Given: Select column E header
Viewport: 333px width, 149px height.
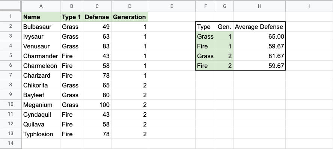Looking at the screenshot, I should [x=172, y=6].
